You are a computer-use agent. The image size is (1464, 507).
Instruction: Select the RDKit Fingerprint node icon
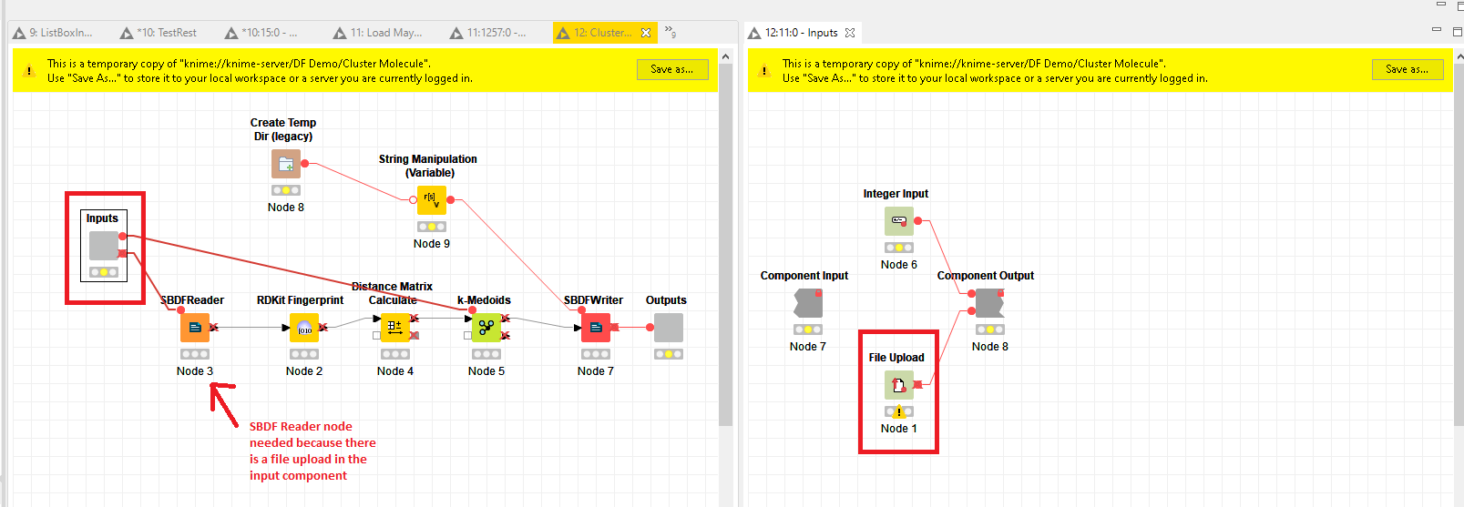pos(304,328)
